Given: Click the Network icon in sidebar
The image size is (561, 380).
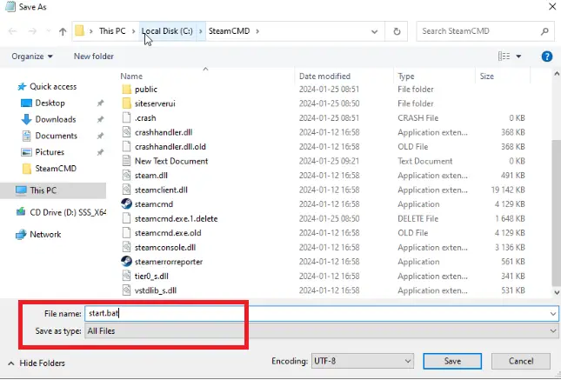Looking at the screenshot, I should tap(21, 235).
